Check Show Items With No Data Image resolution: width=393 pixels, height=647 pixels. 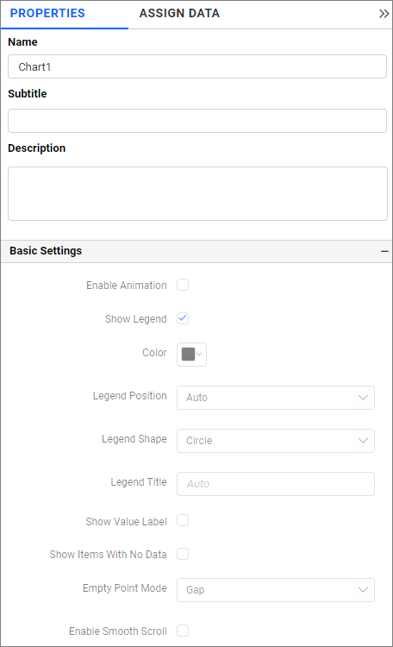[183, 554]
